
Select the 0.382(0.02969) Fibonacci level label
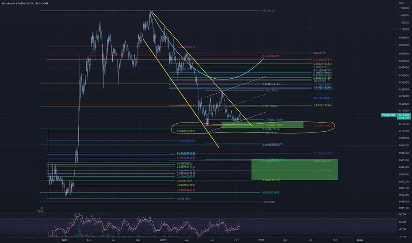[186, 185]
